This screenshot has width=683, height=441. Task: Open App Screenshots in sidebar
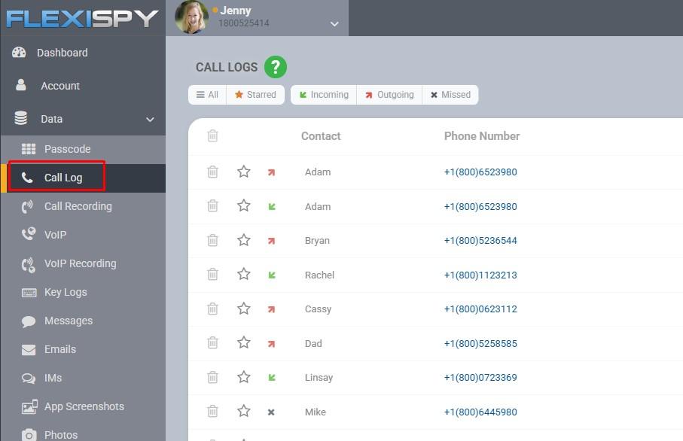(x=84, y=406)
